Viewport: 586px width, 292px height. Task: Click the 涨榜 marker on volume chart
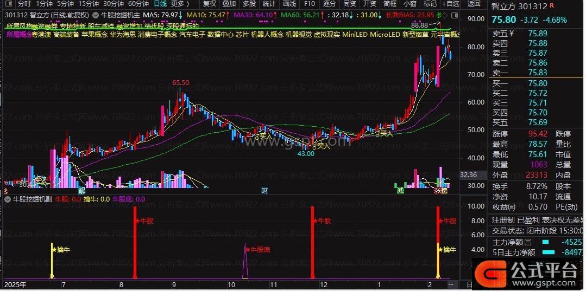(x=440, y=190)
